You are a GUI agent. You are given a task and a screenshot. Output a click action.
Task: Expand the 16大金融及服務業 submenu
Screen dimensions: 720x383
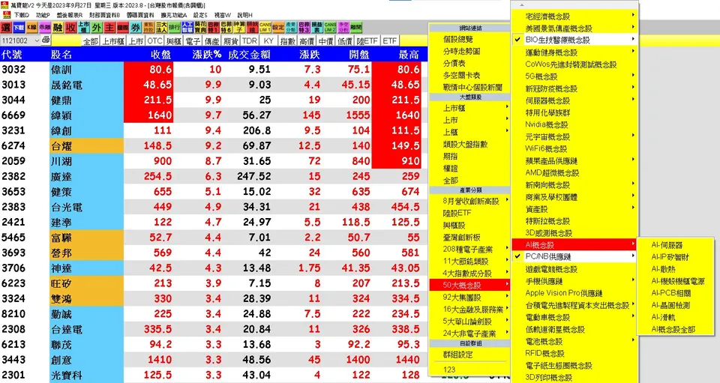470,310
